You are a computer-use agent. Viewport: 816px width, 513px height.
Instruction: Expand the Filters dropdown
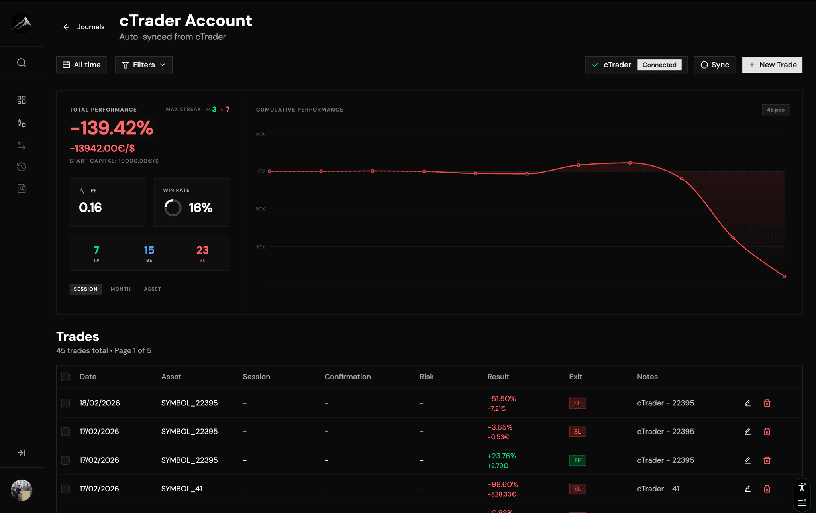(x=144, y=65)
